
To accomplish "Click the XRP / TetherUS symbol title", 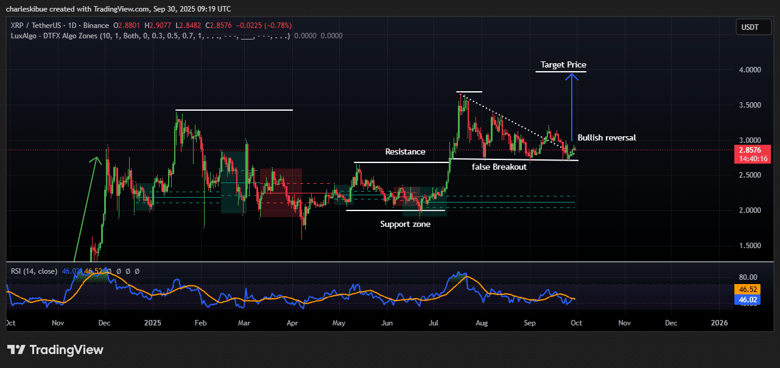I will pyautogui.click(x=37, y=26).
